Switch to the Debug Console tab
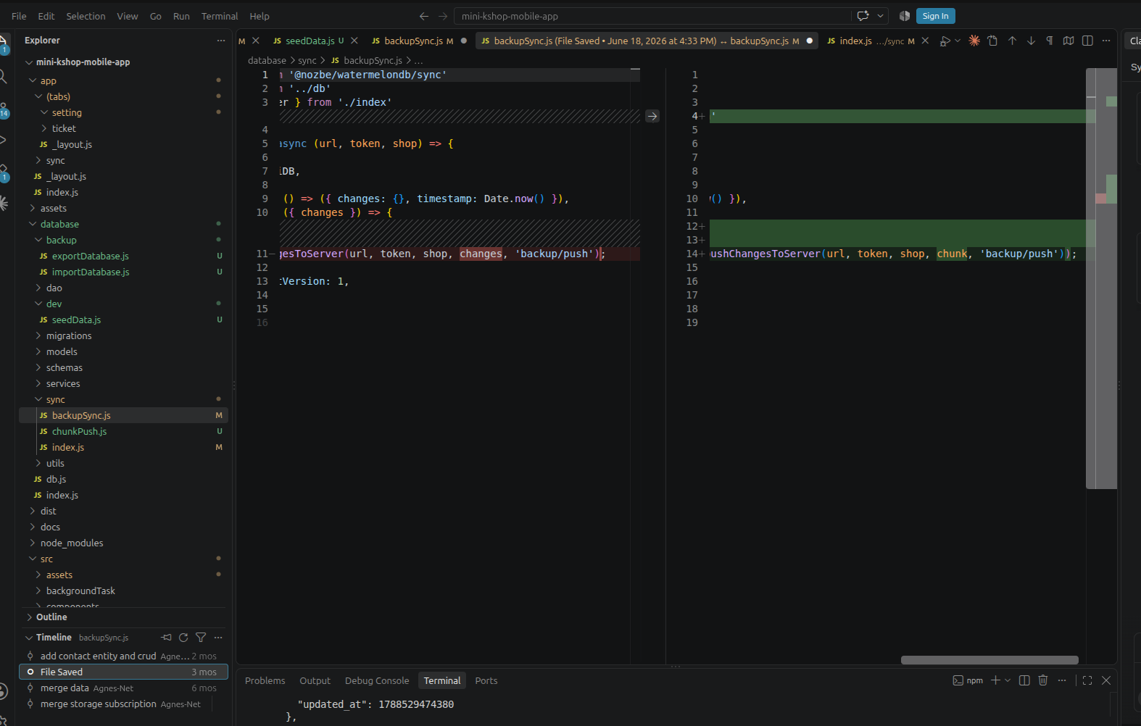The width and height of the screenshot is (1141, 726). [x=377, y=680]
